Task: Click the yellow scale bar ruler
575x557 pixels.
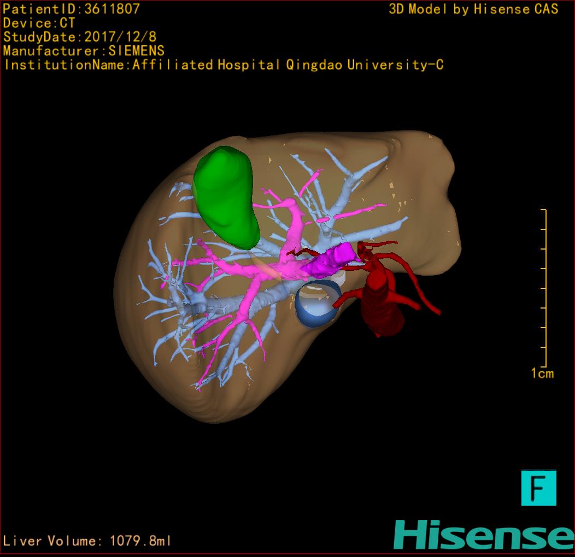Action: (543, 288)
